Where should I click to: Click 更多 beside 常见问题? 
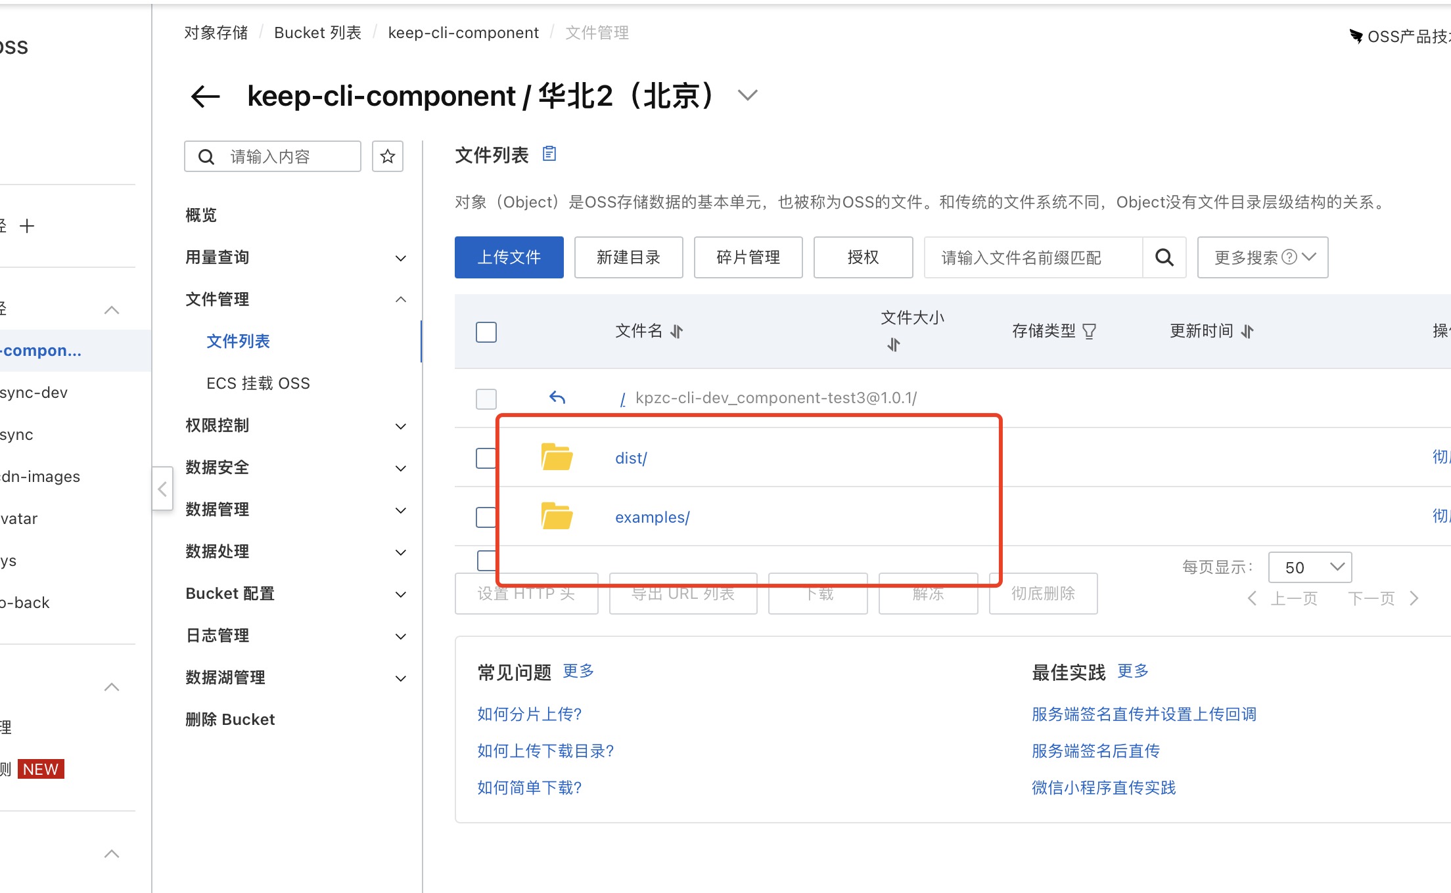click(x=578, y=671)
